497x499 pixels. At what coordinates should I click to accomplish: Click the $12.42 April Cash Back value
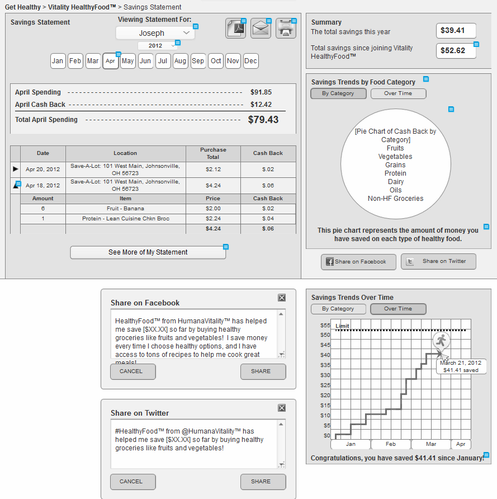pyautogui.click(x=261, y=105)
